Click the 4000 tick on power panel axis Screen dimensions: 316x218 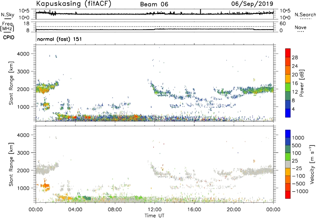tap(23, 54)
